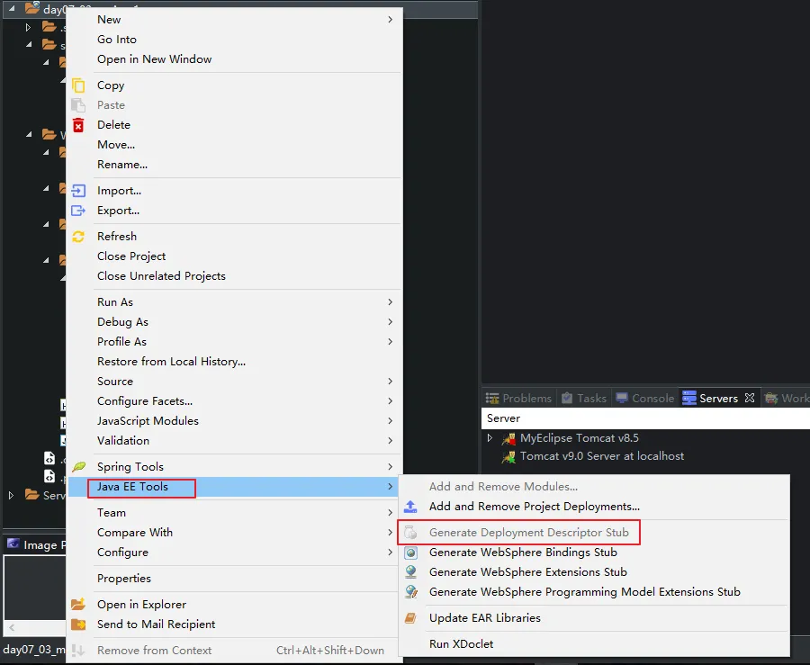The height and width of the screenshot is (665, 810).
Task: Open the Compare With submenu arrow
Action: [390, 533]
